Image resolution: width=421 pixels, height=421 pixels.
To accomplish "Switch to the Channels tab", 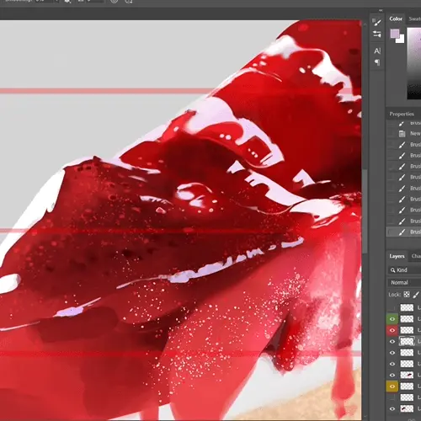I will [416, 256].
